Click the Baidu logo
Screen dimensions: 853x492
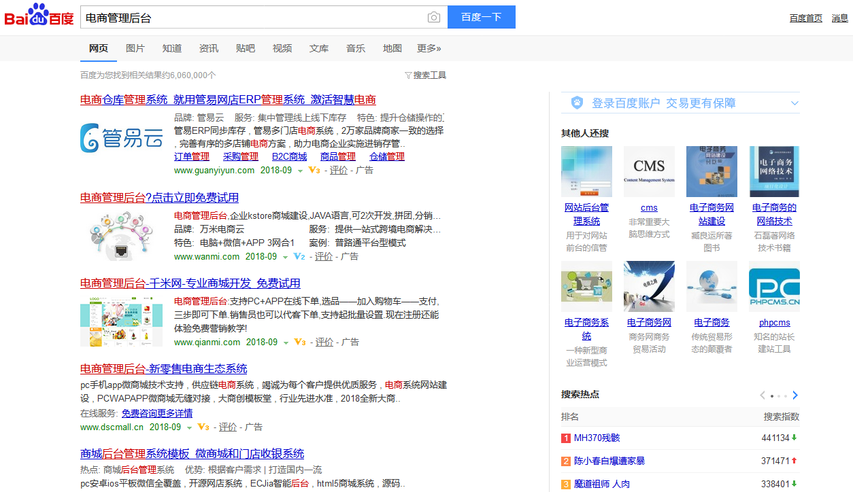(39, 16)
